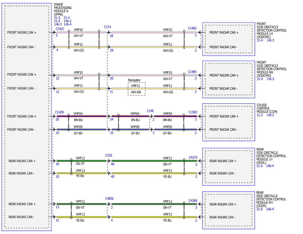The width and height of the screenshot is (303, 234).
Task: Click the C4006 connector label
Action: 109,199
